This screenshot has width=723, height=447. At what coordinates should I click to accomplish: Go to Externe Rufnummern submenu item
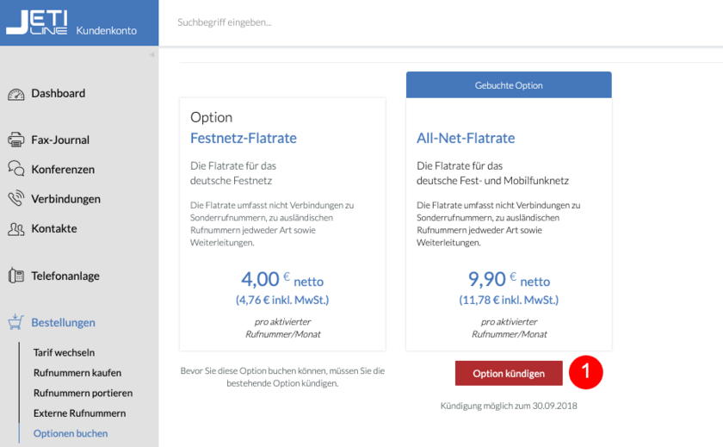[x=80, y=413]
